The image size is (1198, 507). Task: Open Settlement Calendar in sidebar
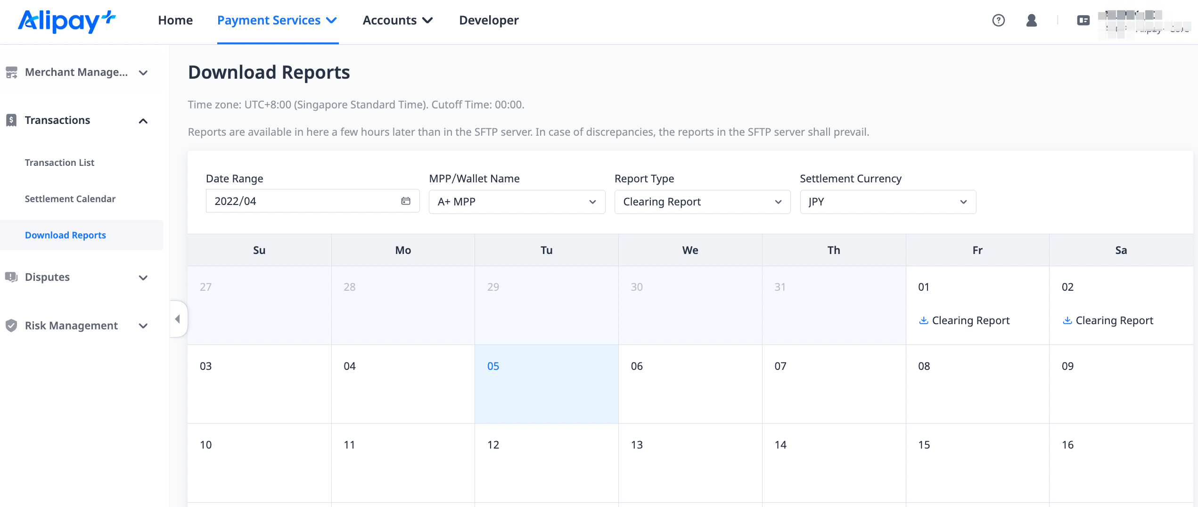click(70, 199)
